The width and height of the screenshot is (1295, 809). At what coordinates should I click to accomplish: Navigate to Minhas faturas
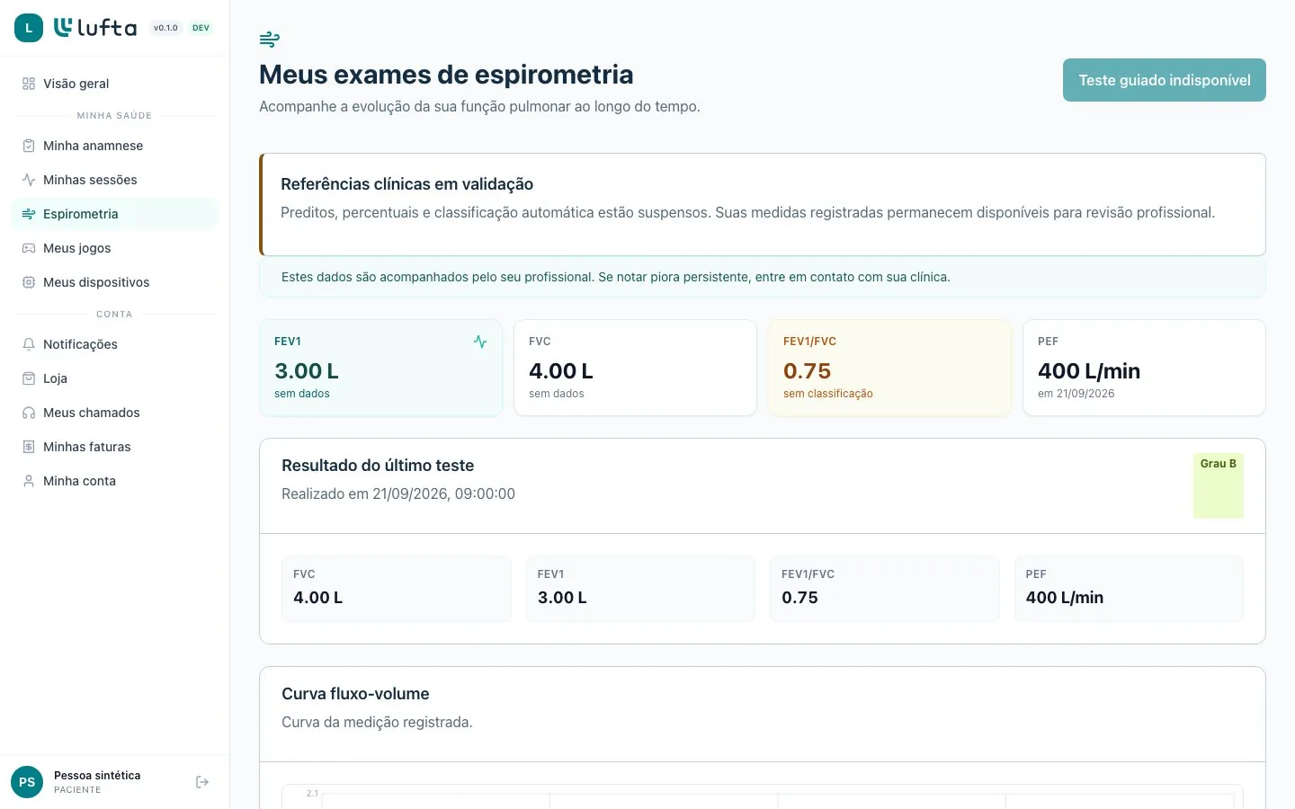pos(115,447)
